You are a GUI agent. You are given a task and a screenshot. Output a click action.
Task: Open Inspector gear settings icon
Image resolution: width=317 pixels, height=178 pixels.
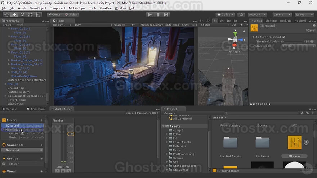[x=314, y=26]
